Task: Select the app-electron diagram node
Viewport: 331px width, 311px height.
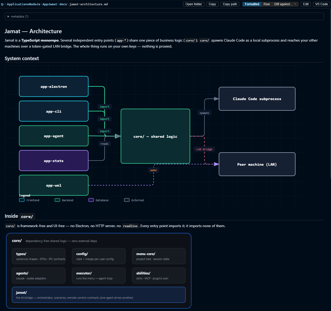Action: [54, 87]
